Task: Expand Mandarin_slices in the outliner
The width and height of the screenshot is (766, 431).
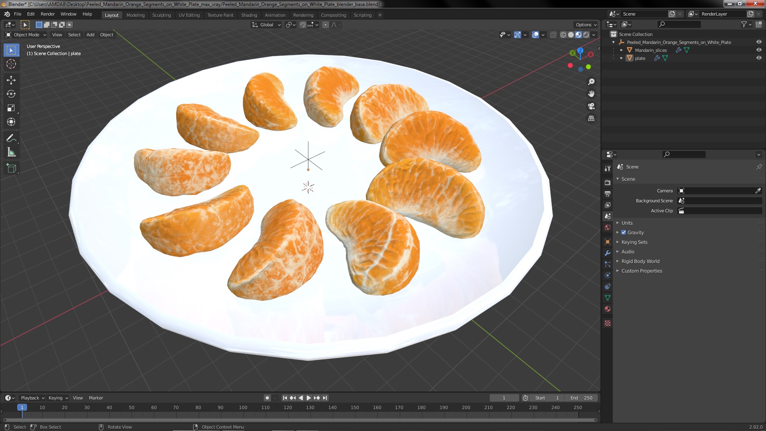Action: (621, 50)
